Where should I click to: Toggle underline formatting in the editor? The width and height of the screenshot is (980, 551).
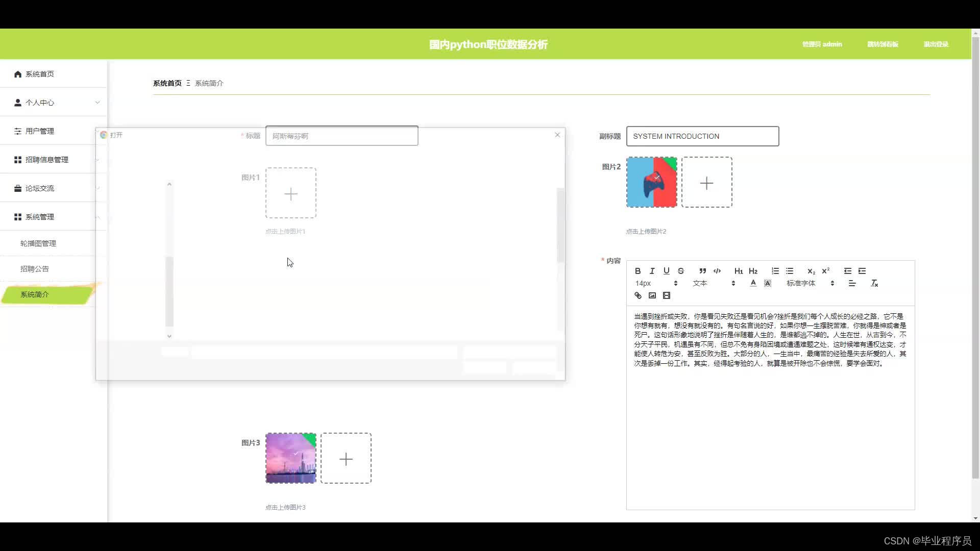pos(666,271)
